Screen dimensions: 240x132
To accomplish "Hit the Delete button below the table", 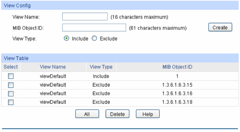I will click(x=117, y=114).
